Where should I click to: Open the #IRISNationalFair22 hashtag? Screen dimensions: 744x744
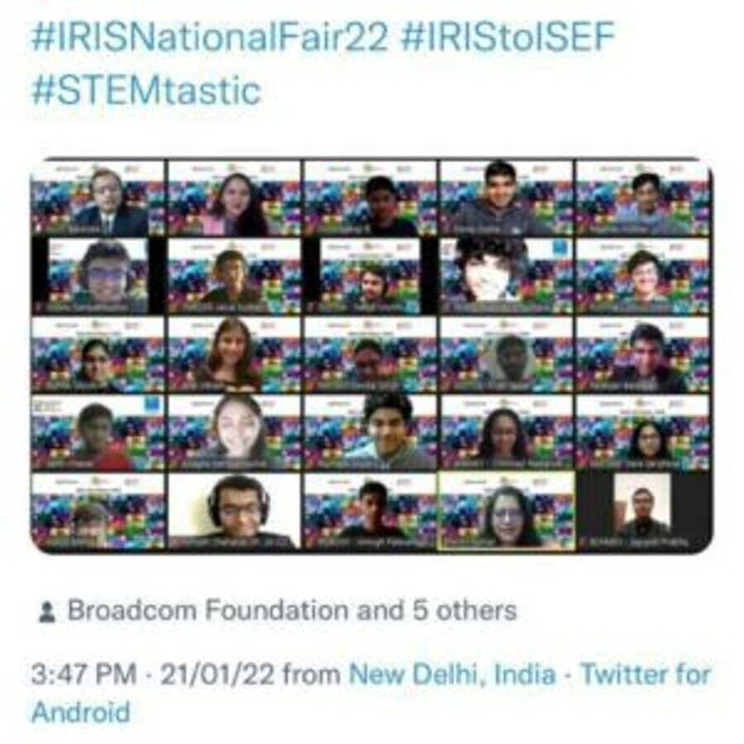click(210, 37)
